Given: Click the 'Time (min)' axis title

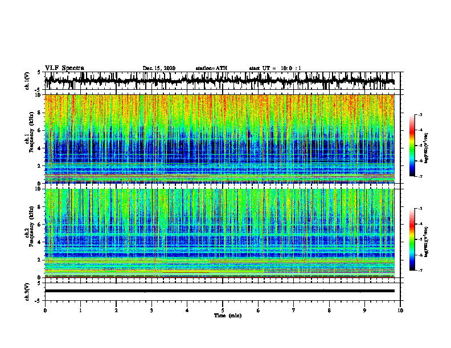Looking at the screenshot, I should point(228,316).
